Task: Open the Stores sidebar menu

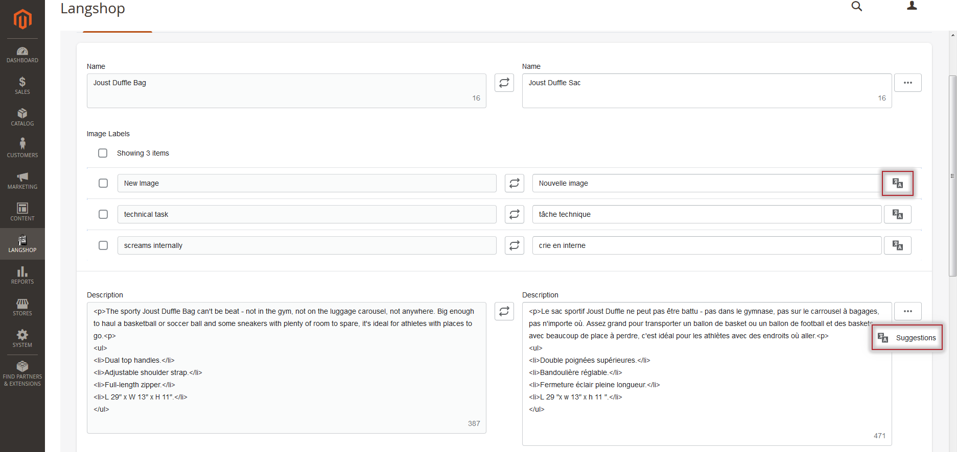Action: pyautogui.click(x=22, y=307)
